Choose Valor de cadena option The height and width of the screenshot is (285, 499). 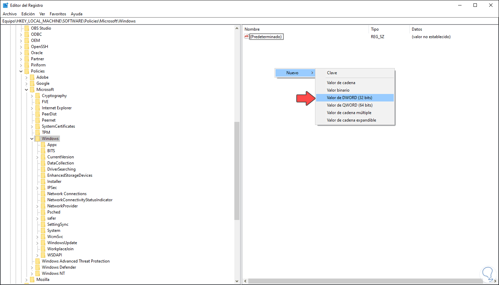[x=355, y=83]
